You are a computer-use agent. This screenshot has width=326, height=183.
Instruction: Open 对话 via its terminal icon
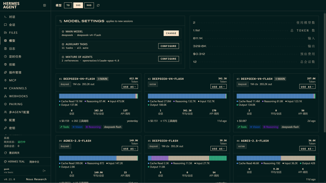[5, 17]
